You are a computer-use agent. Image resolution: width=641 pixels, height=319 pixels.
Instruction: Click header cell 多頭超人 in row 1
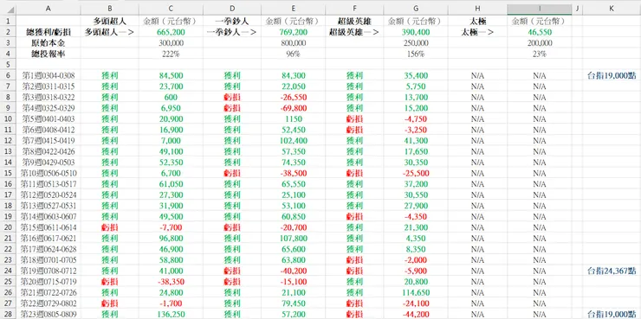109,22
